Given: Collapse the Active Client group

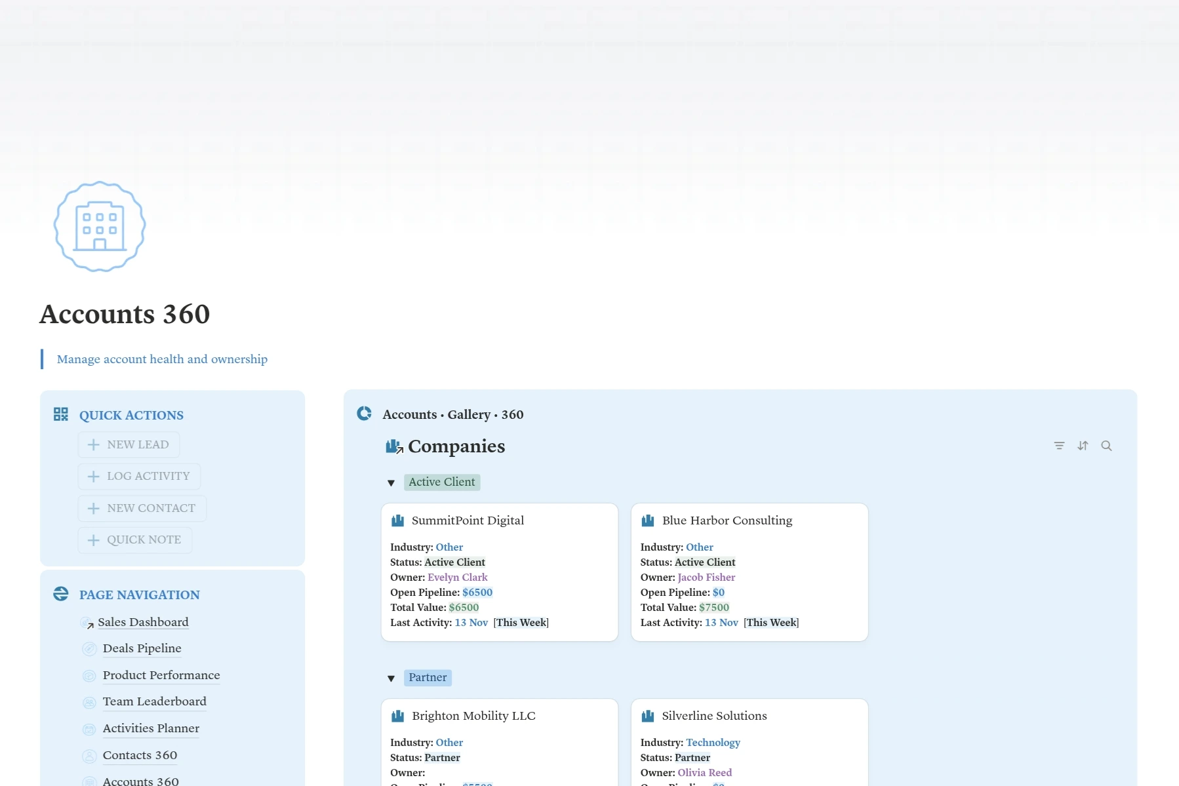Looking at the screenshot, I should (x=391, y=483).
